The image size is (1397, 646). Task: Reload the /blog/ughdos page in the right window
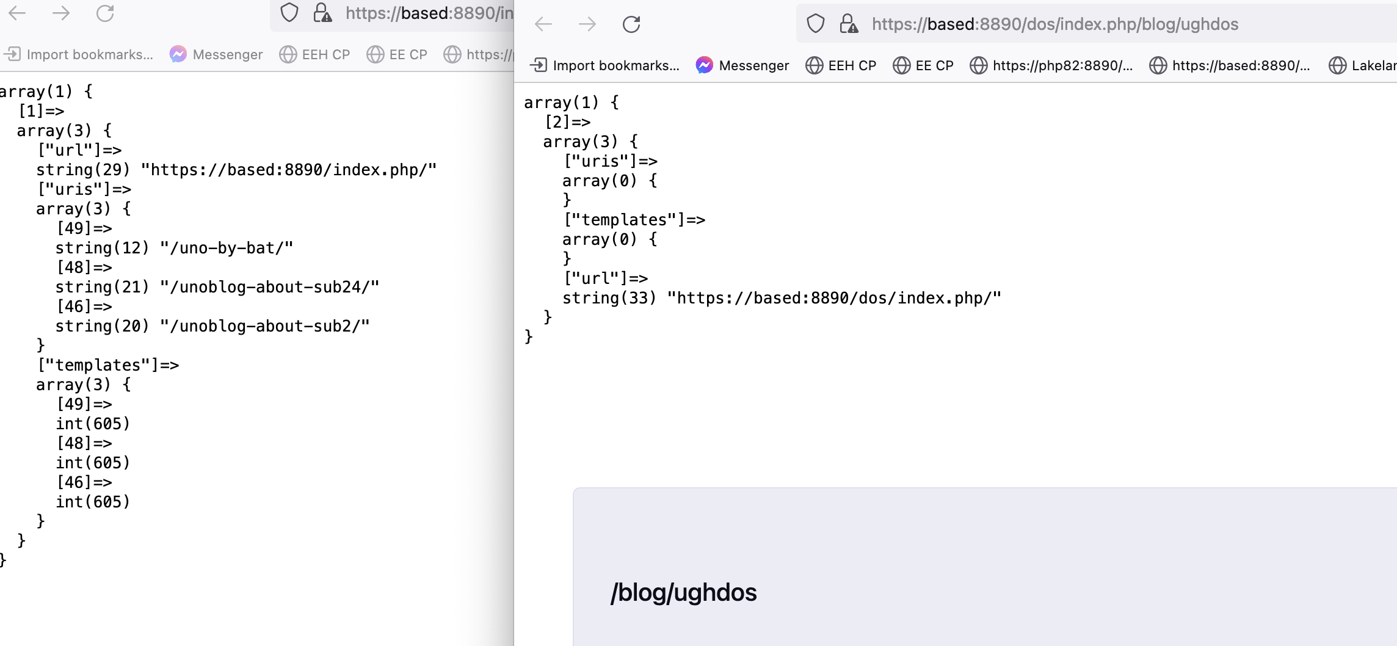[x=632, y=24]
